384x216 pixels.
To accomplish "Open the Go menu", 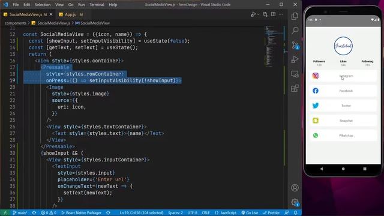I will (71, 5).
